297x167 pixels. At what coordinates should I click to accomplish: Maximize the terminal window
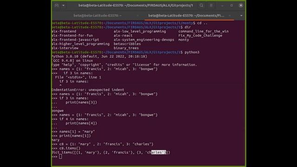232,6
